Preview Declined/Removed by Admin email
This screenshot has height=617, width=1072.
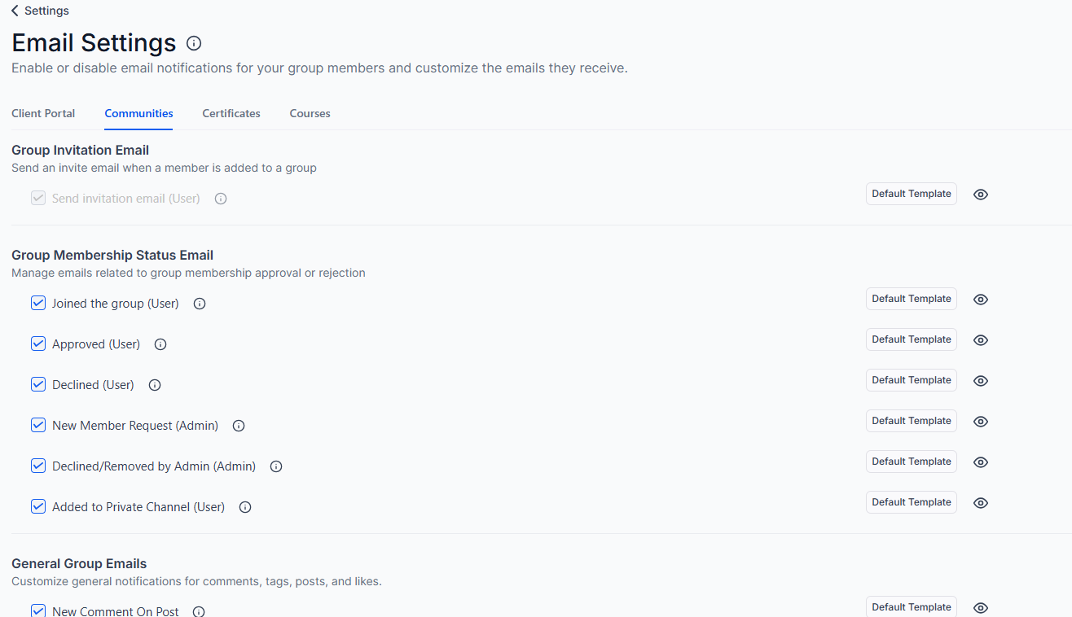981,462
